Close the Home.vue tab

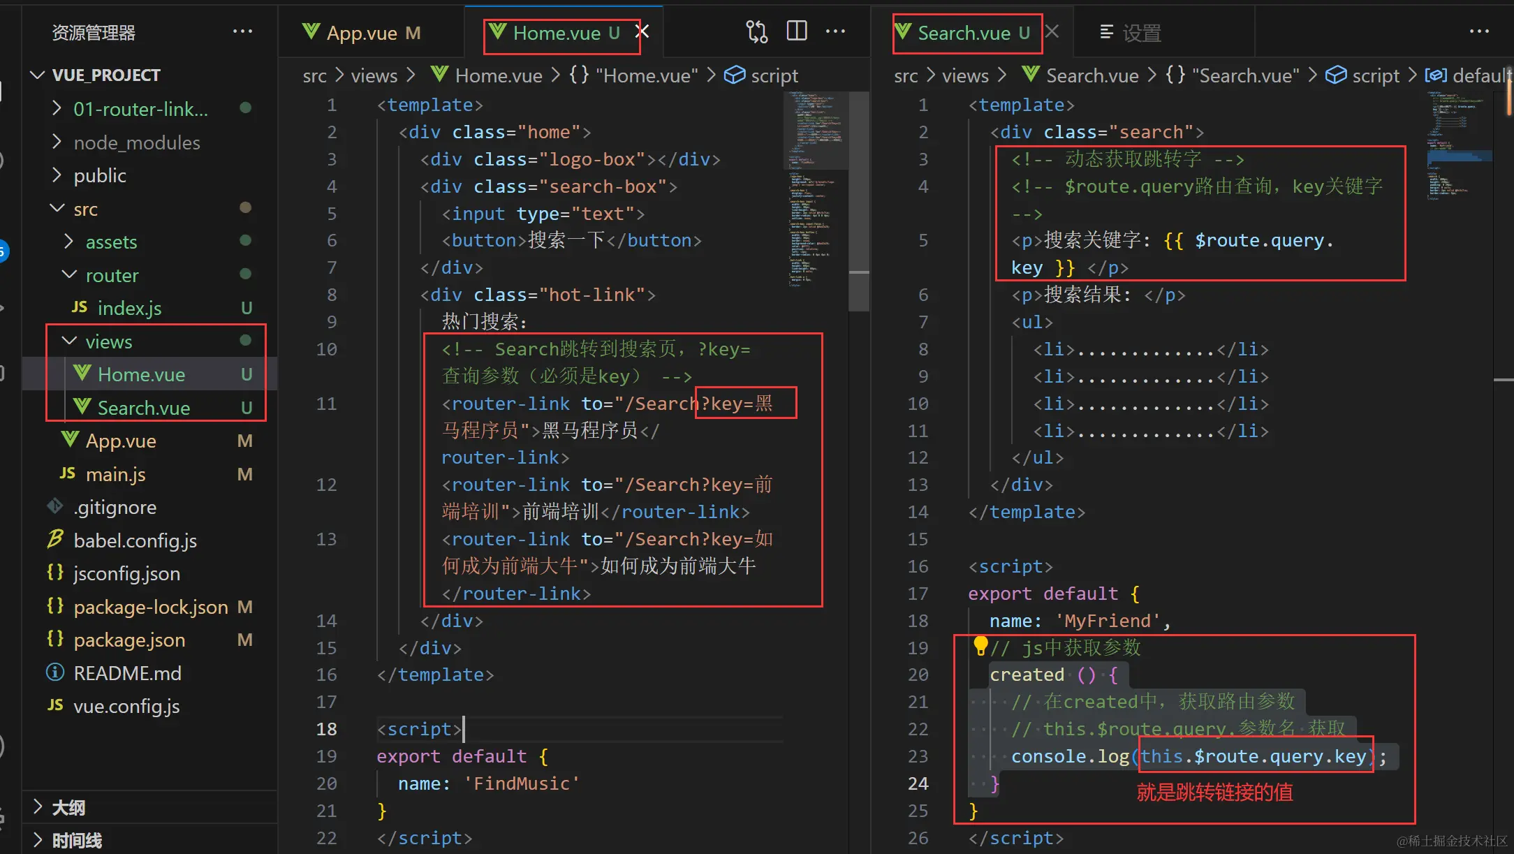(642, 31)
